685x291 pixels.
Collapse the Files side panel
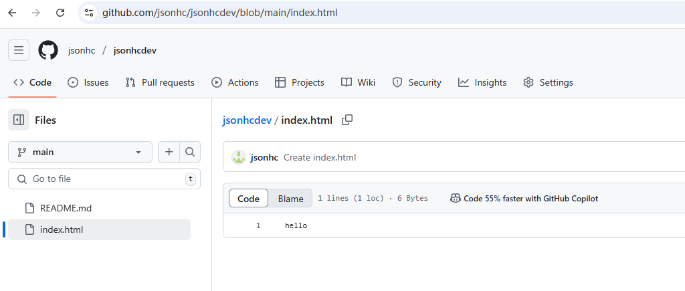pyautogui.click(x=19, y=120)
